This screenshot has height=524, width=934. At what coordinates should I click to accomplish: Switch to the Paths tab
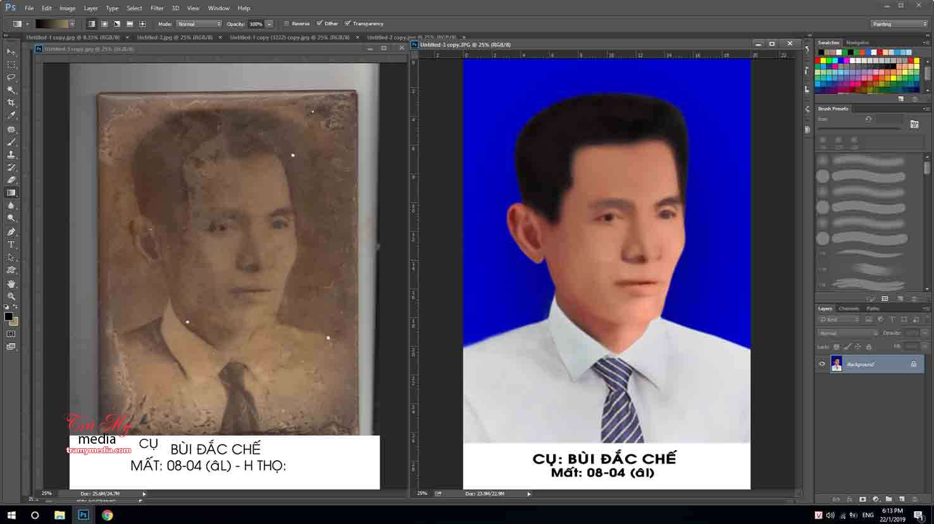click(x=873, y=308)
